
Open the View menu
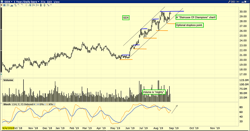(57, 2)
